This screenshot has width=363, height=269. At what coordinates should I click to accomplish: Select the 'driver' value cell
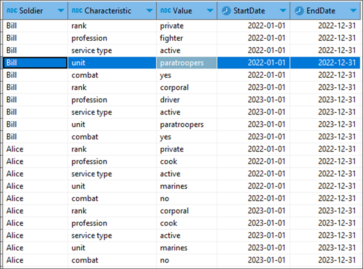[171, 100]
